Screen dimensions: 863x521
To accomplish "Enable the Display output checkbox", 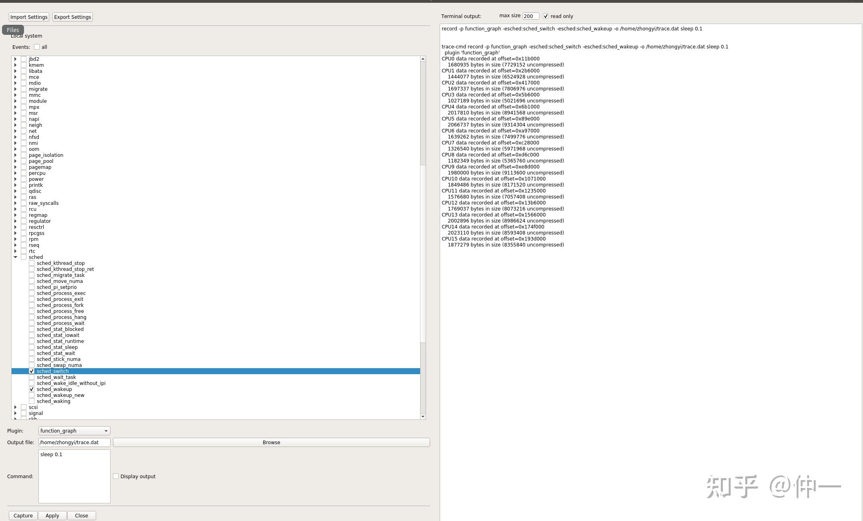I will 116,477.
